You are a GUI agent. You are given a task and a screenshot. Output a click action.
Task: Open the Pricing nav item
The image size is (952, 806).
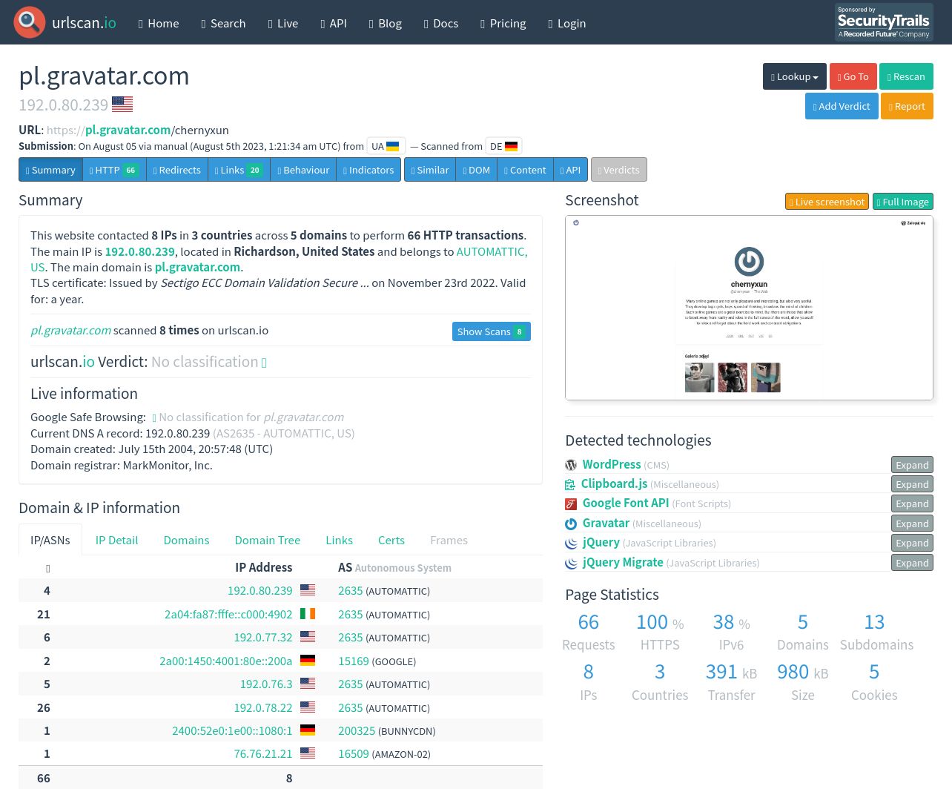pos(503,23)
